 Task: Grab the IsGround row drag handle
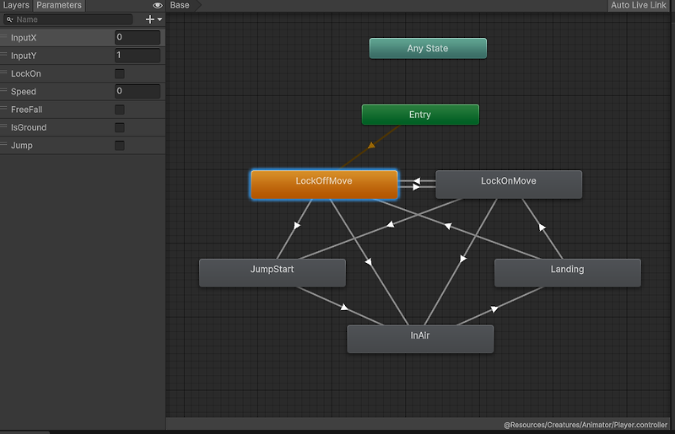4,127
